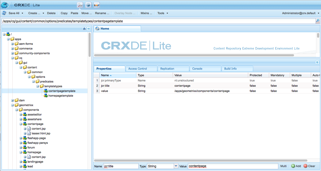Screen dimensions: 321x171
Task: Click the Value field containing contentpage
Action: click(233, 166)
